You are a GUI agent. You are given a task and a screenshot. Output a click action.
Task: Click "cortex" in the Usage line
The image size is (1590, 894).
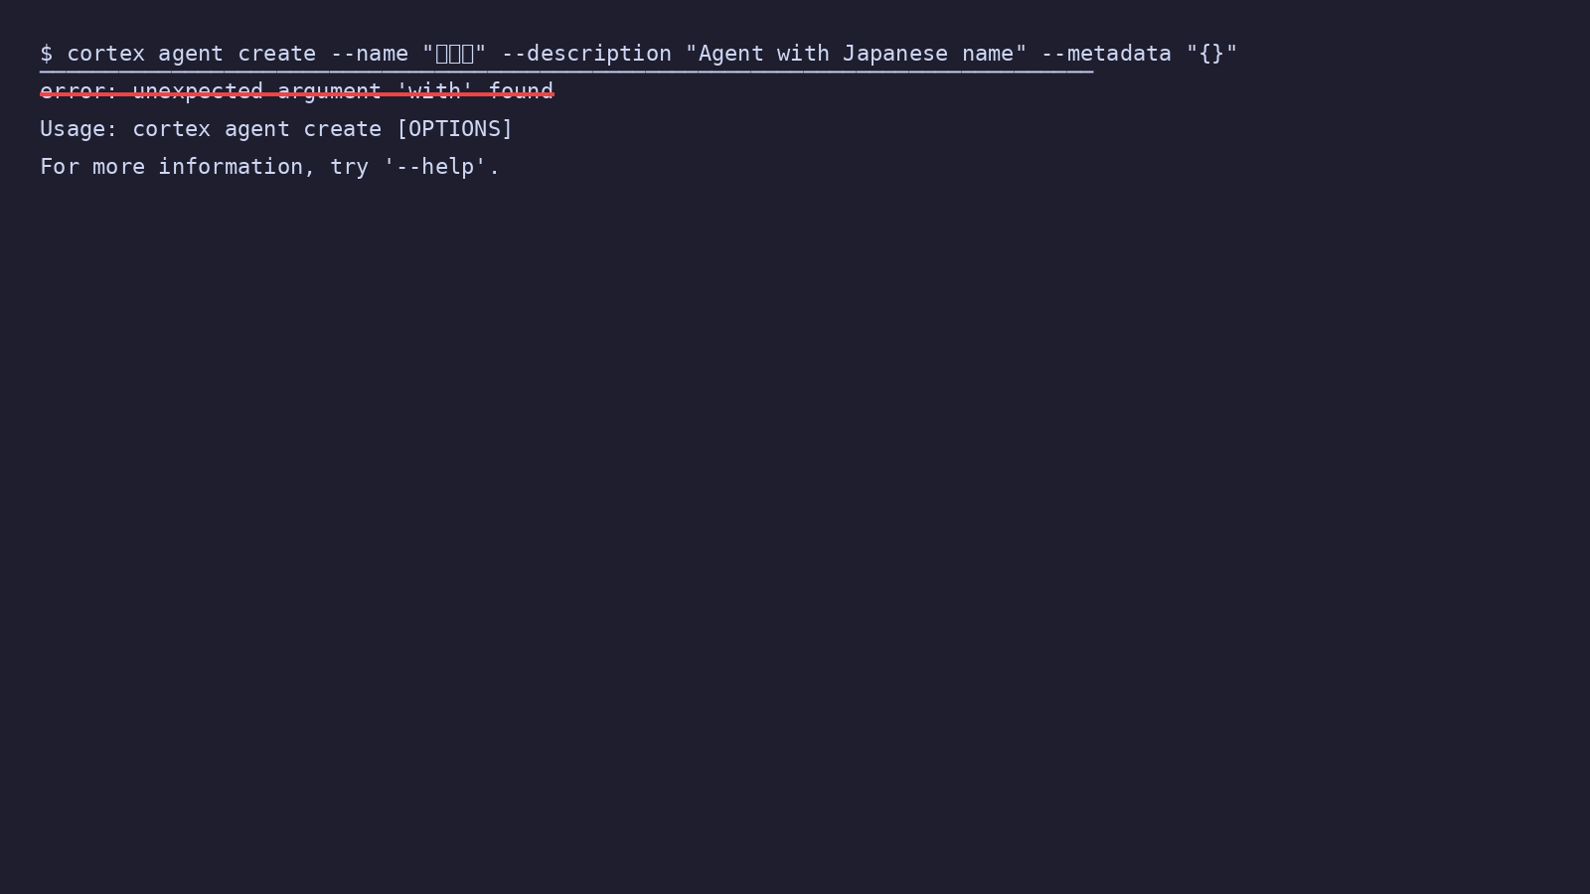171,129
